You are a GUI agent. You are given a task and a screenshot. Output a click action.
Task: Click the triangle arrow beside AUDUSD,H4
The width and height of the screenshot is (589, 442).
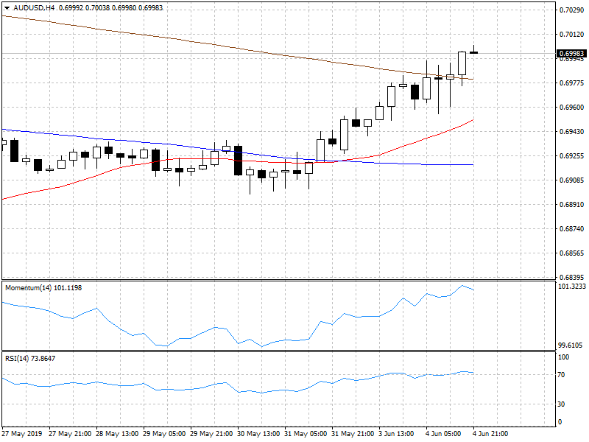tap(7, 7)
